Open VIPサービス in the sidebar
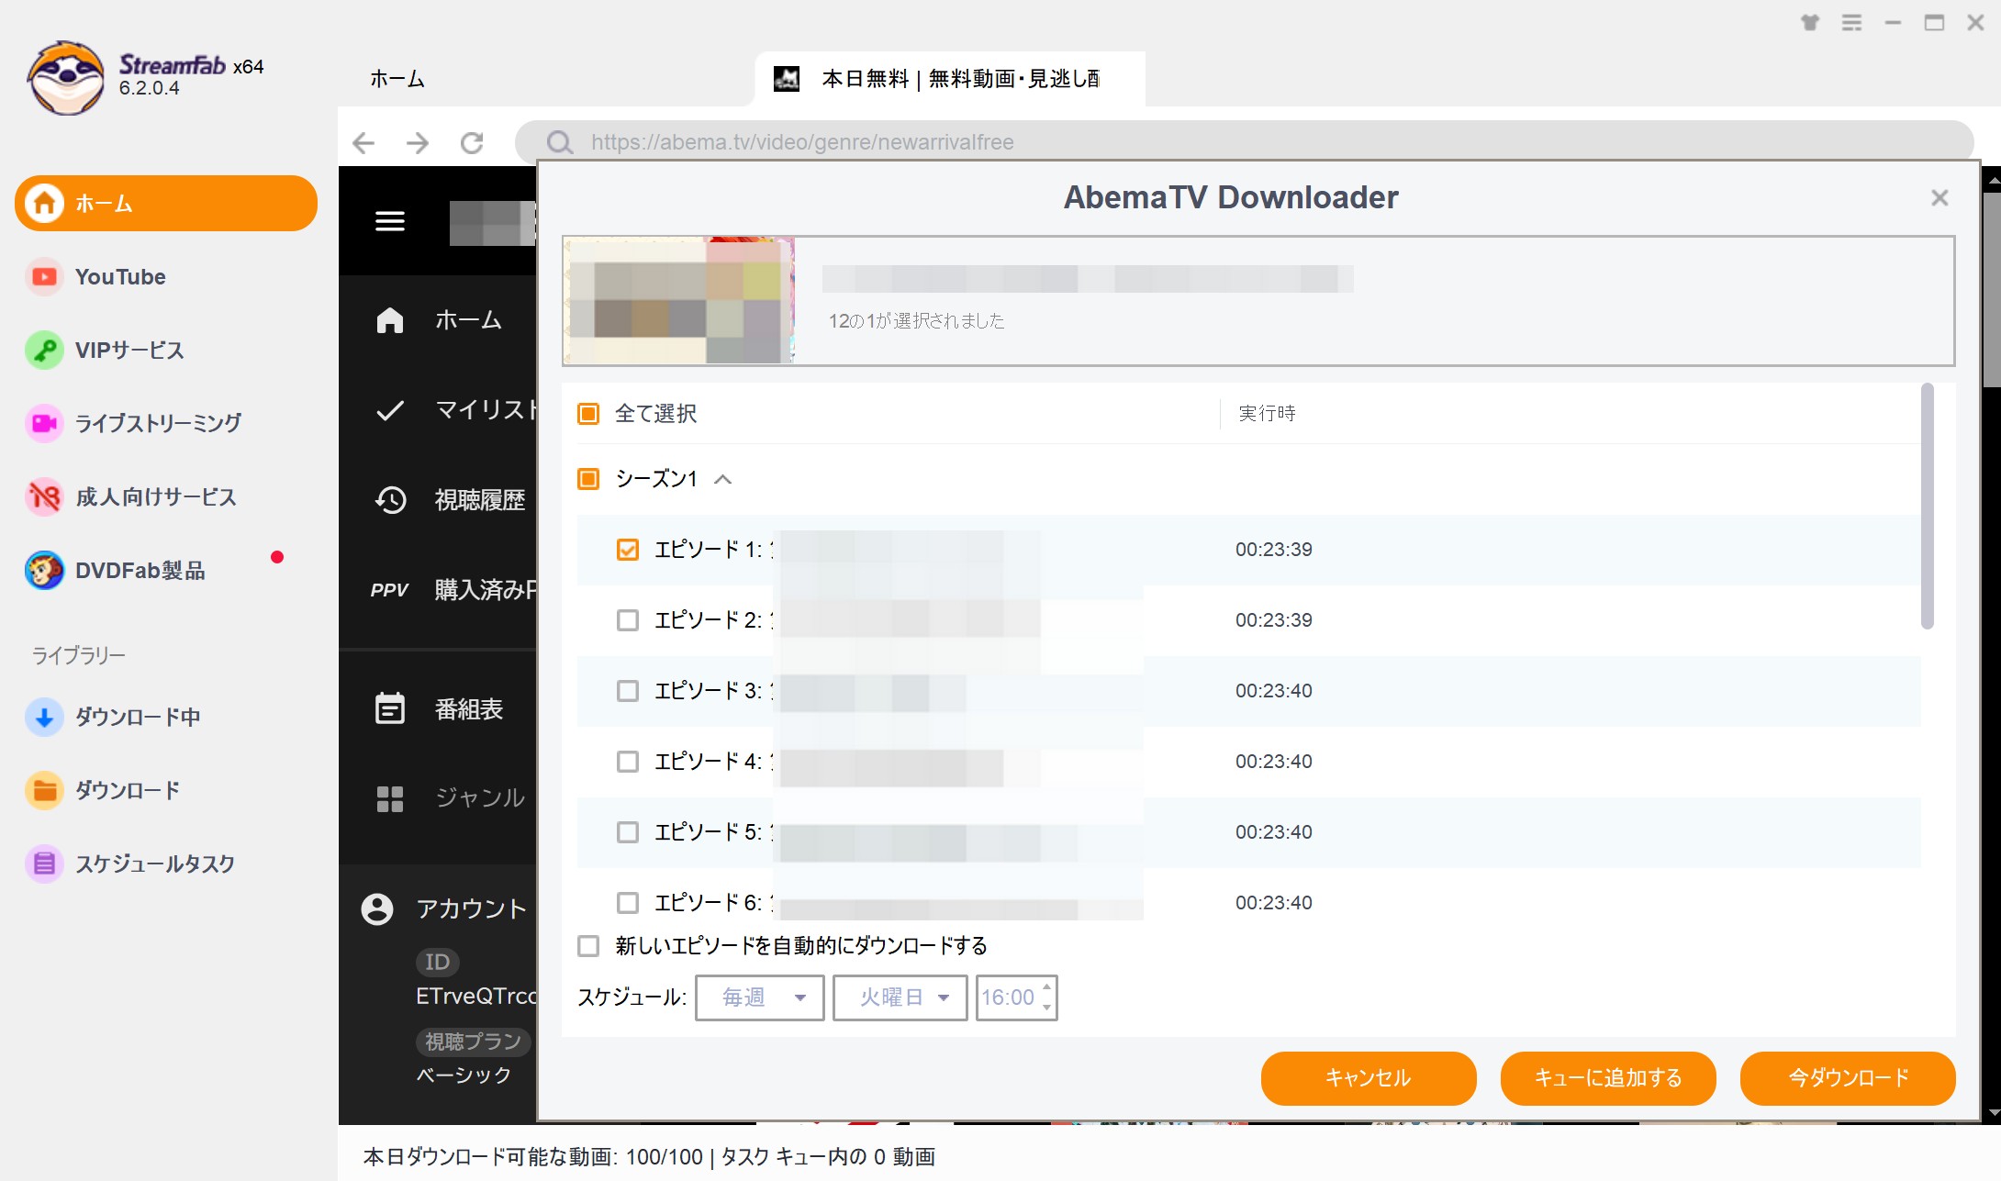 click(x=129, y=350)
